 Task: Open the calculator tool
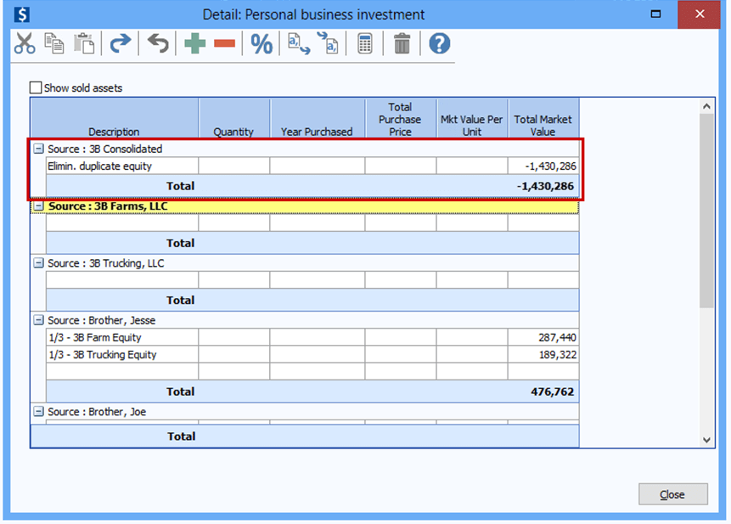pyautogui.click(x=365, y=44)
